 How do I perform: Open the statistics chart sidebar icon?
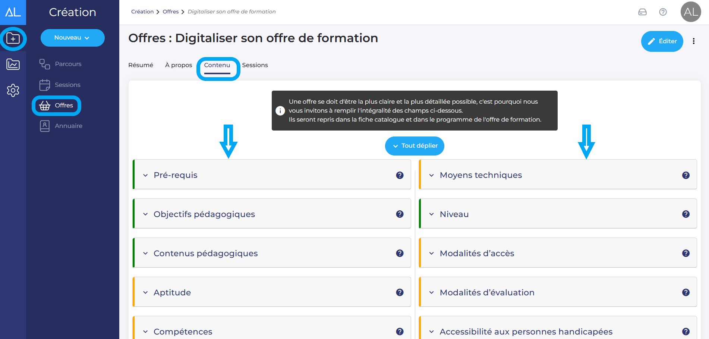[13, 65]
